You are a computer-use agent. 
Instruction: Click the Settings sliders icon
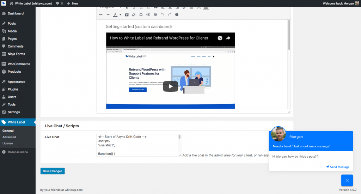tap(4, 112)
